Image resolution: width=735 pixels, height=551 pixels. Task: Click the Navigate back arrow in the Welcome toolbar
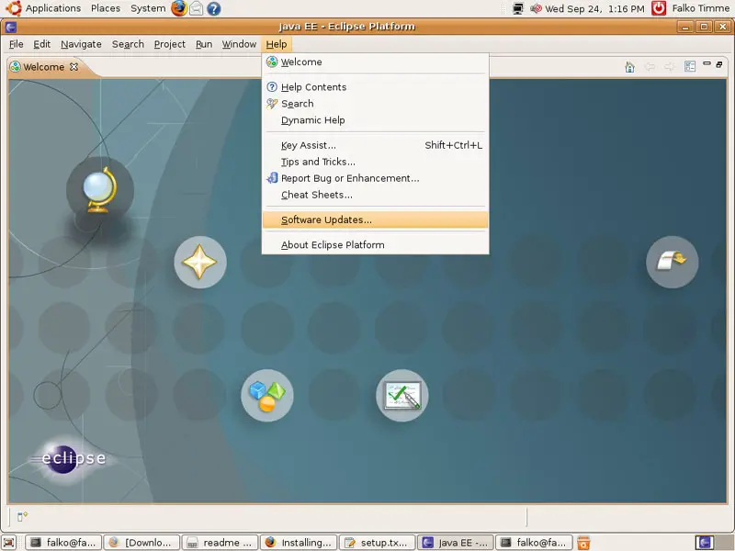tap(650, 67)
